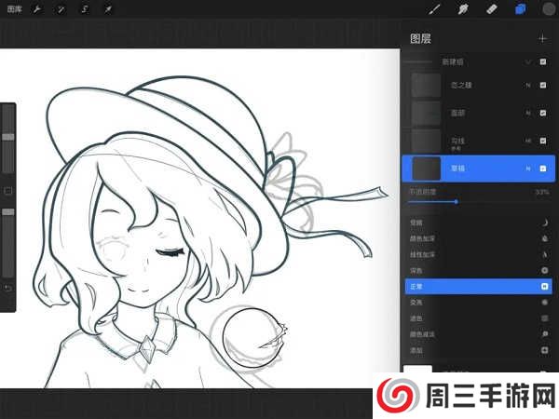
Task: Choose the 添加 (Add) blend mode
Action: pyautogui.click(x=479, y=350)
